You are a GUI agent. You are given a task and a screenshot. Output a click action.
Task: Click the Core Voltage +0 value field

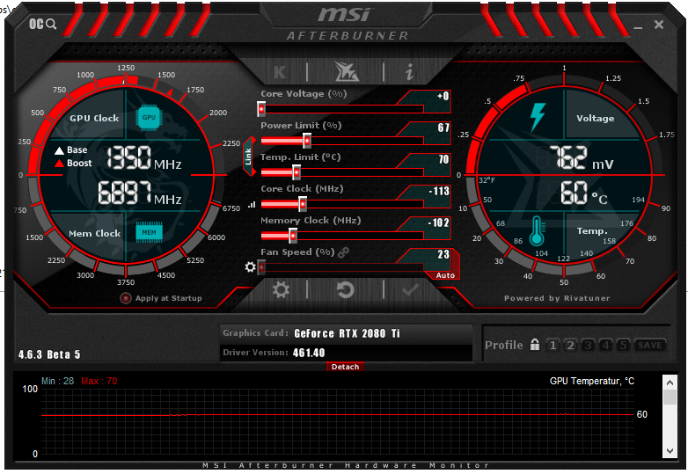[430, 97]
